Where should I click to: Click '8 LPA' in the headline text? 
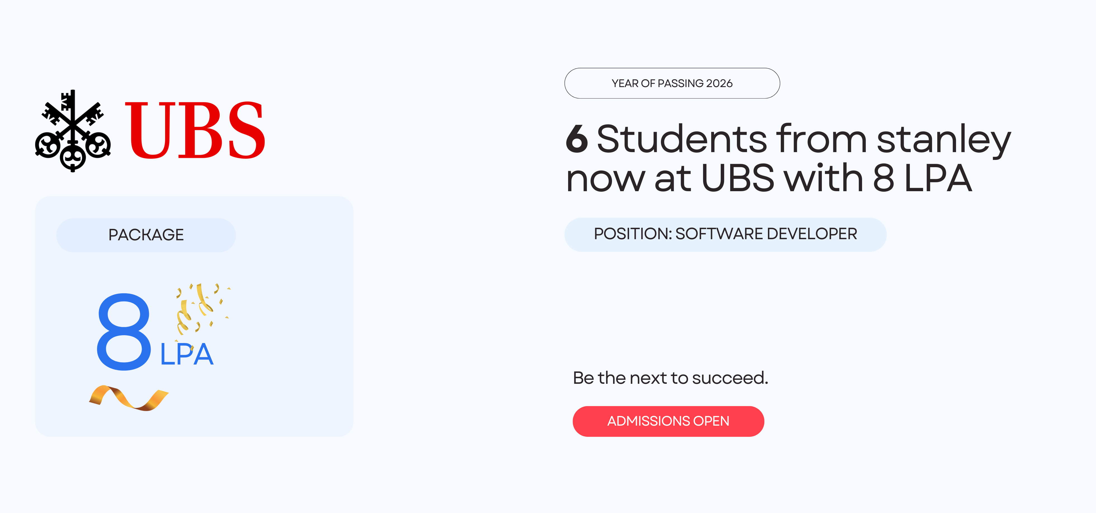(922, 178)
